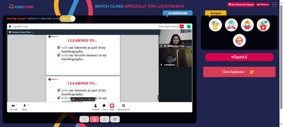Click 'Having issues?' text
This screenshot has width=283, height=127.
pos(17,18)
